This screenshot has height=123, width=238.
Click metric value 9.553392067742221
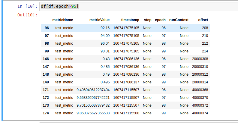click(x=93, y=98)
